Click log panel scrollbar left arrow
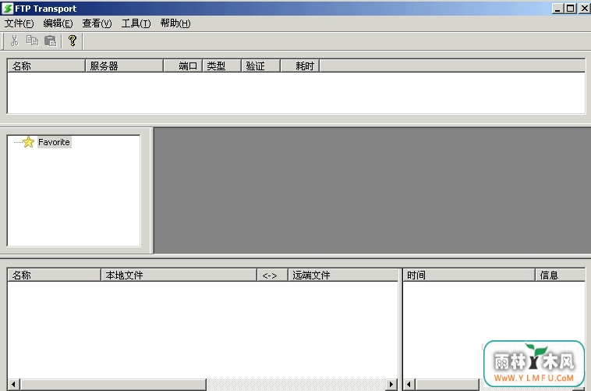 click(409, 385)
